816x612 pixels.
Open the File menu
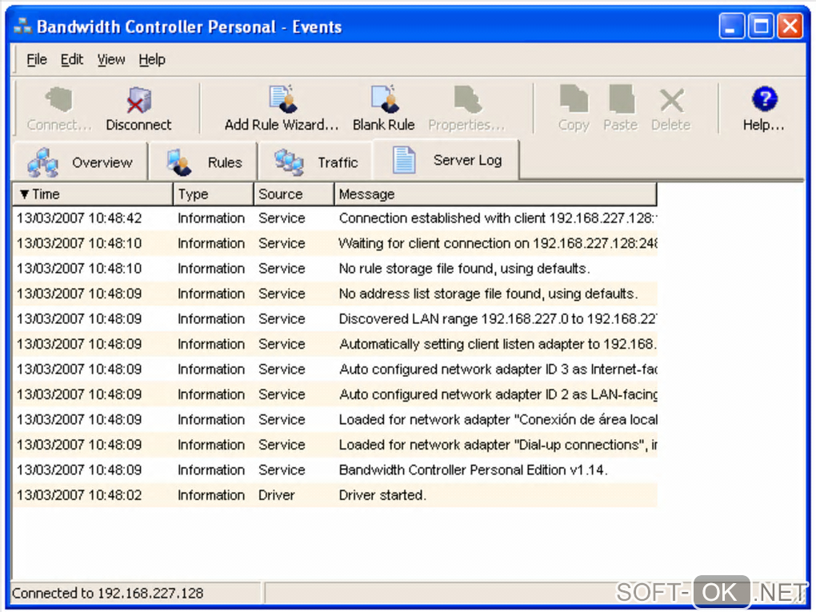37,59
